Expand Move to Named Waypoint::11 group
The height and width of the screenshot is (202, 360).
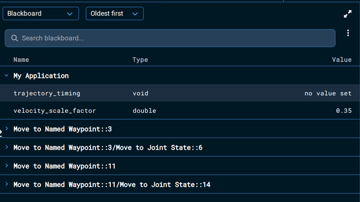6,166
